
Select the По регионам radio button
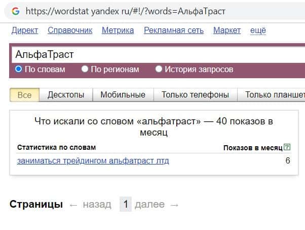pyautogui.click(x=85, y=69)
